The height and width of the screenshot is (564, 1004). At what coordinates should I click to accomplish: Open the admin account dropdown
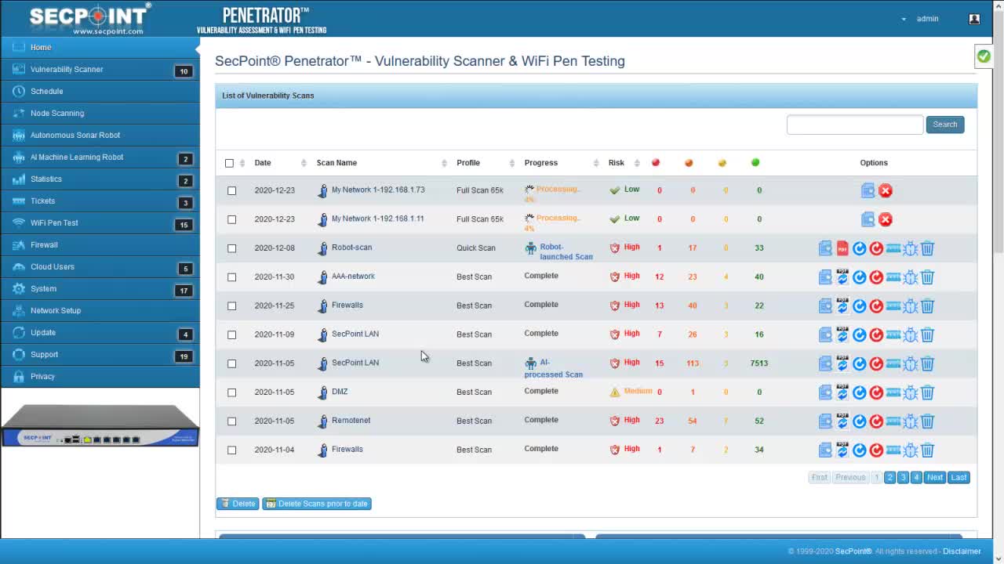[x=921, y=19]
